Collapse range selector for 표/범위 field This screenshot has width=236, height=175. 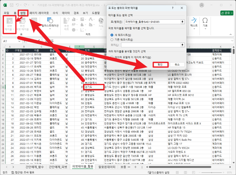click(x=182, y=22)
